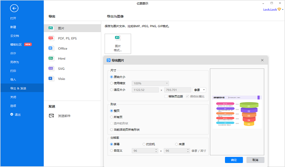Select the 使用缩放 radio button
The height and width of the screenshot is (167, 285).
[112, 83]
